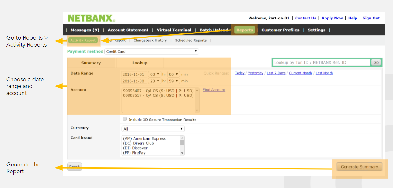
Task: Expand Payment method dropdown
Action: click(x=151, y=51)
